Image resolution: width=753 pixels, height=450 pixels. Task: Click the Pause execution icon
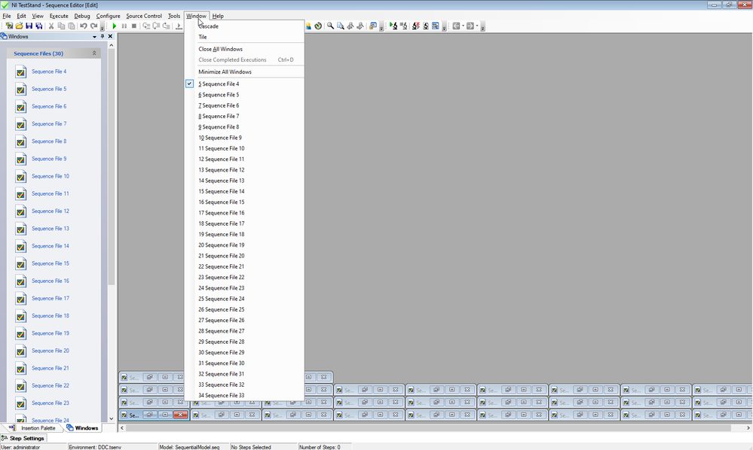click(x=124, y=26)
